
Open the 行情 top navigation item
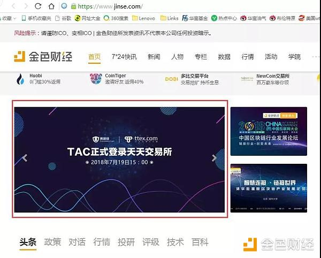point(248,57)
